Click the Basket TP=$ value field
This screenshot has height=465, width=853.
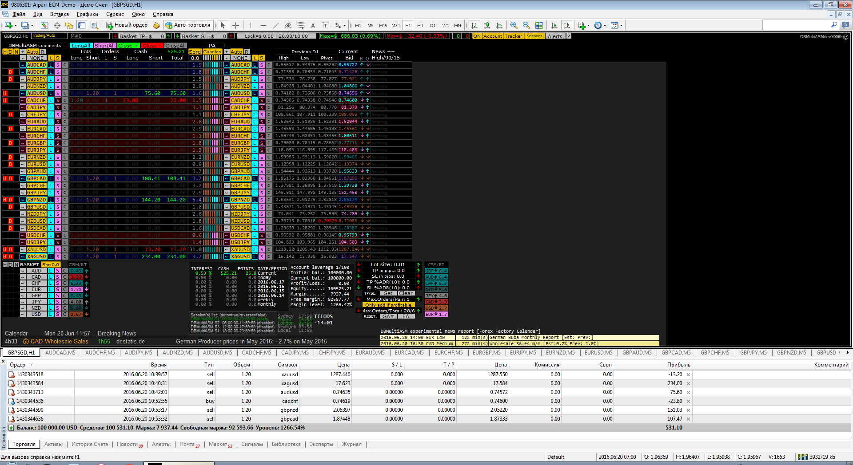[141, 36]
